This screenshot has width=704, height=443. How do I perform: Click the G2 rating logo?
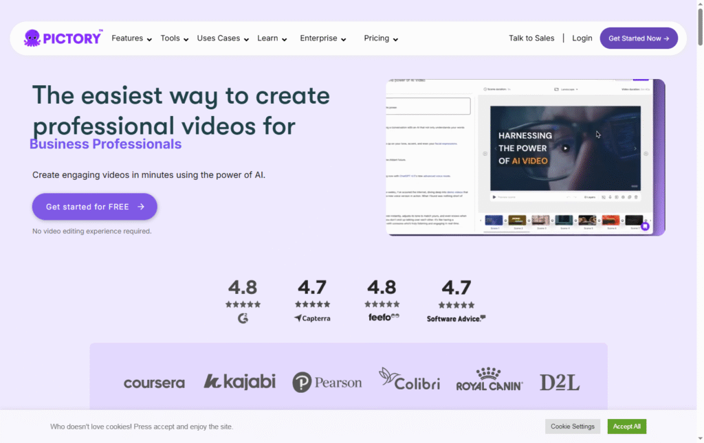pos(243,319)
